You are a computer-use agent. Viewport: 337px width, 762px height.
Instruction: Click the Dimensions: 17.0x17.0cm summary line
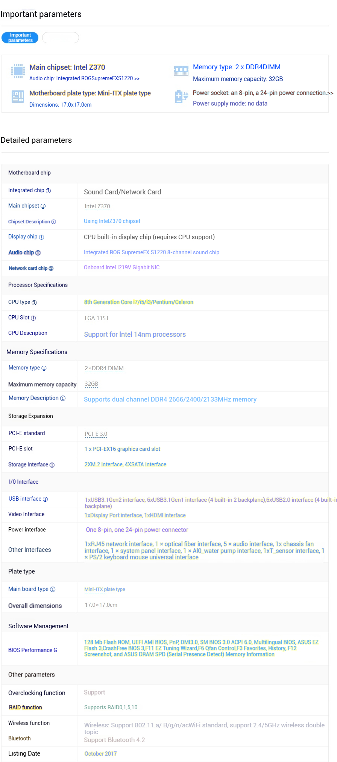click(61, 105)
